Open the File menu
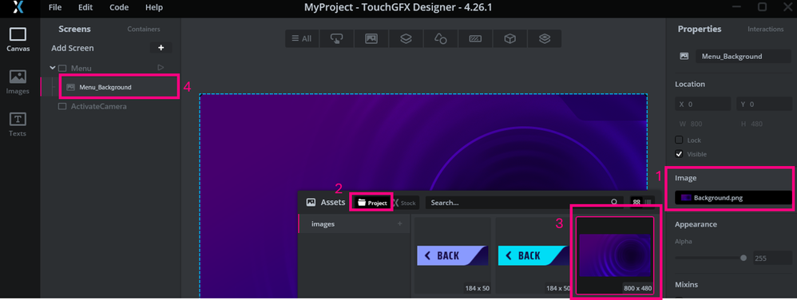The width and height of the screenshot is (797, 300). pyautogui.click(x=55, y=7)
